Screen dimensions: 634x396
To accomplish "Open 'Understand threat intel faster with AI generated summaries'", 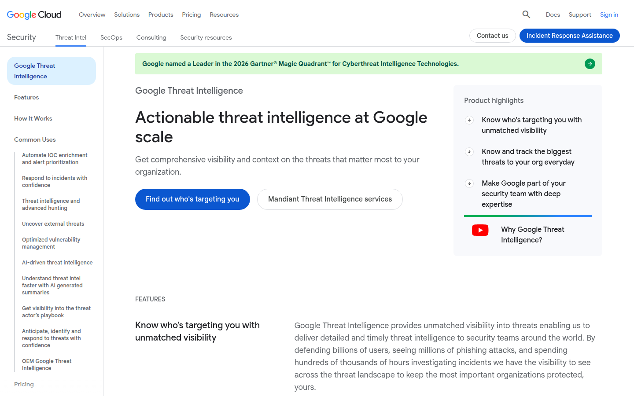I will click(x=52, y=286).
